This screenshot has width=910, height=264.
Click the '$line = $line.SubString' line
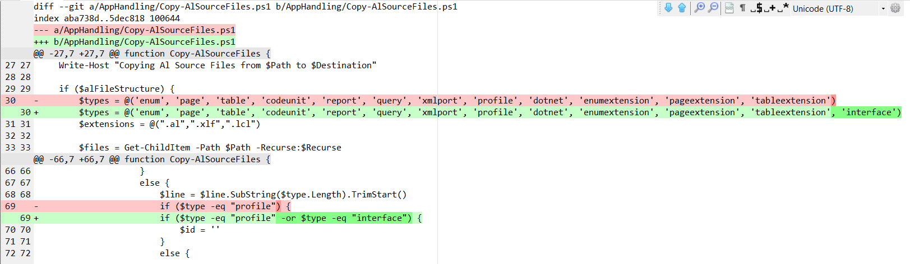point(283,195)
